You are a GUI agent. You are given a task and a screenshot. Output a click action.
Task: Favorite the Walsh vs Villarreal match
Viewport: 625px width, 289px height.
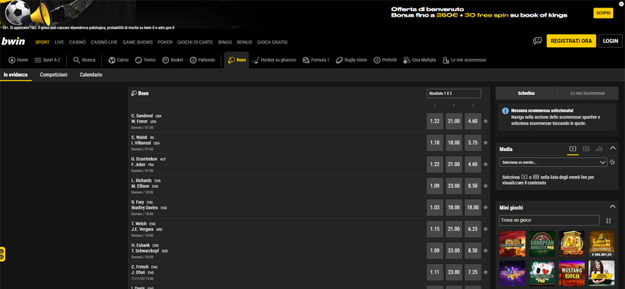(x=485, y=143)
